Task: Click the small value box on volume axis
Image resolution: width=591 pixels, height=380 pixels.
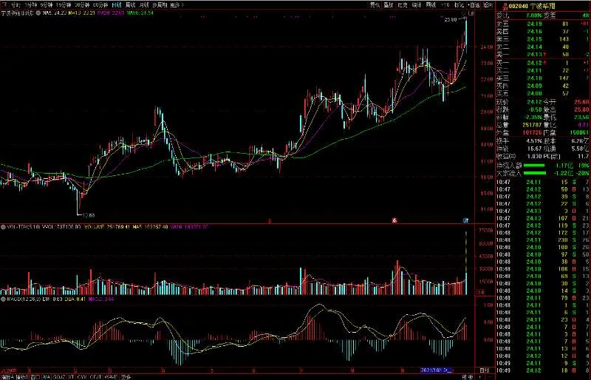Action: tap(481, 292)
